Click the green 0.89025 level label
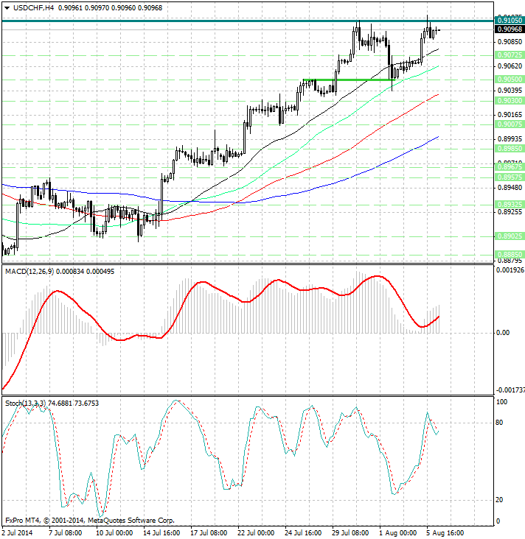525x539 pixels. point(510,236)
